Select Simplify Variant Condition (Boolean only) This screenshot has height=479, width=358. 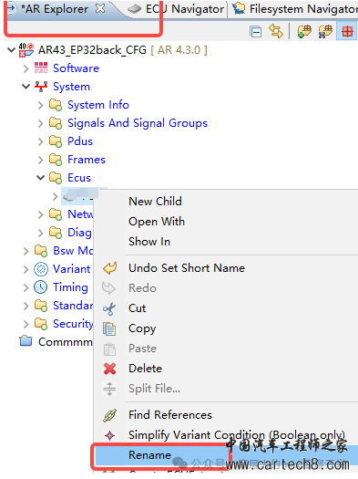[x=237, y=435]
